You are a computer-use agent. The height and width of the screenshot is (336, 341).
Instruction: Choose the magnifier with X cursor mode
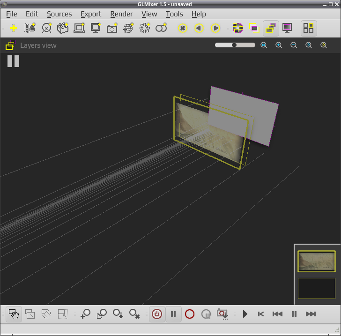click(x=134, y=314)
